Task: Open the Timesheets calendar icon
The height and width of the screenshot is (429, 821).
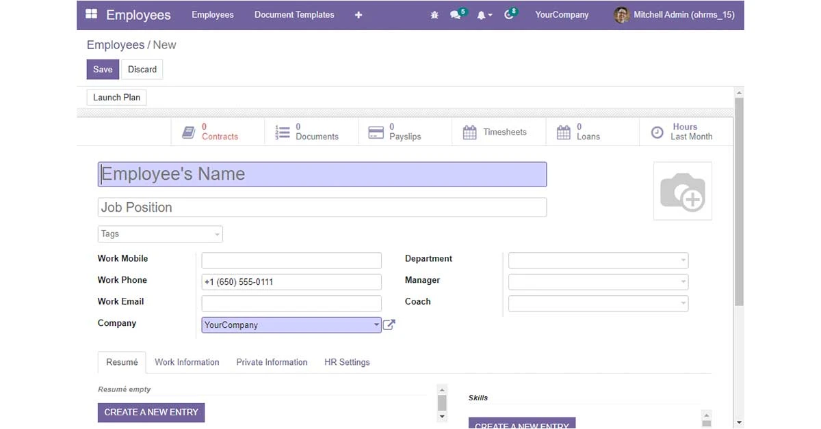Action: tap(470, 131)
